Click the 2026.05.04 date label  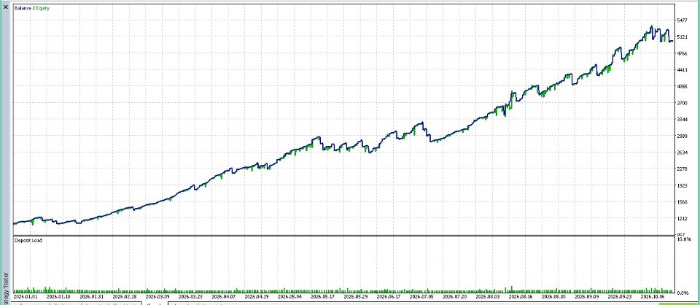click(x=289, y=296)
